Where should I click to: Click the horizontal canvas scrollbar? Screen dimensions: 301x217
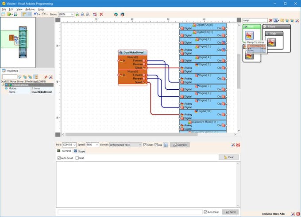coord(131,134)
